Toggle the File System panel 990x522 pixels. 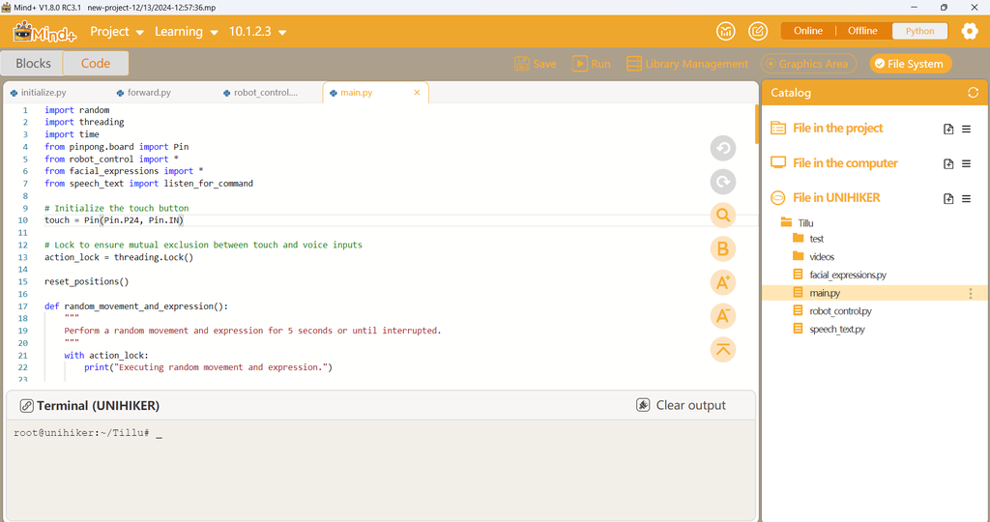point(911,64)
